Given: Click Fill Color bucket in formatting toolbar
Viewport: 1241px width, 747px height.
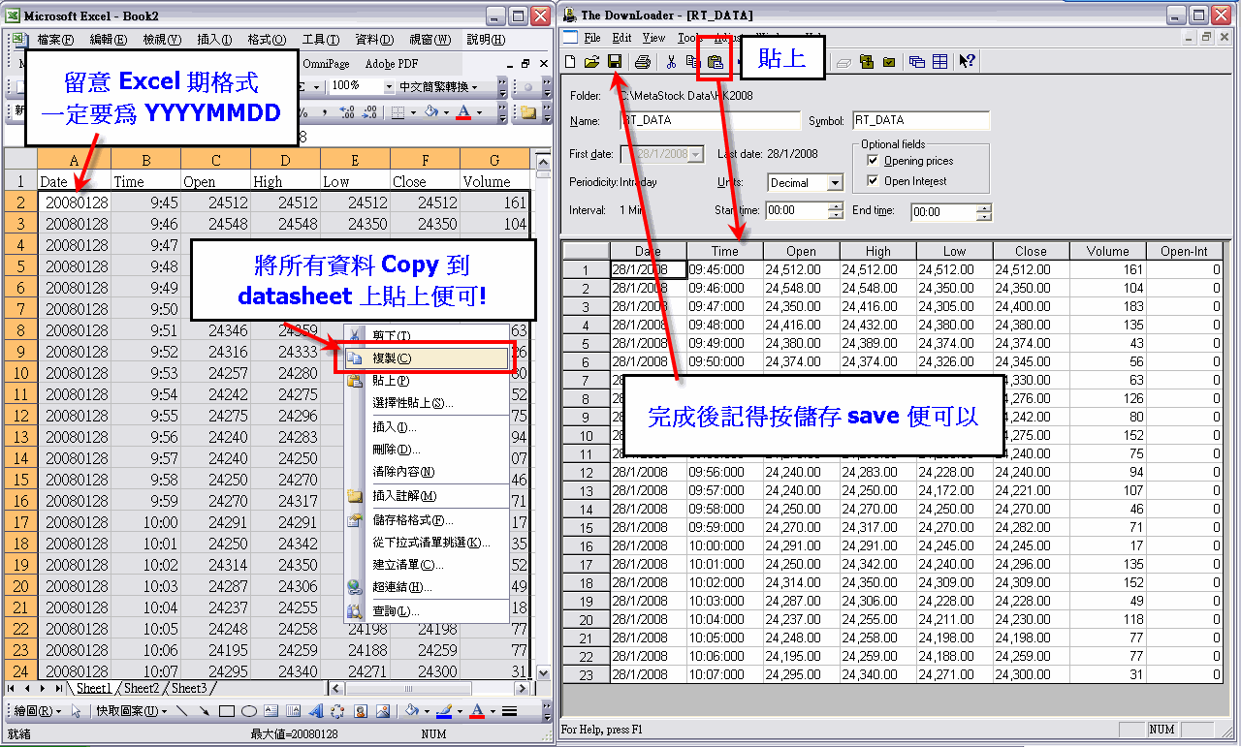Looking at the screenshot, I should [x=431, y=112].
